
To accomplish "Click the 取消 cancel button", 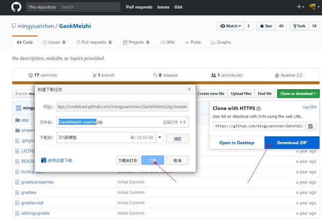I will pyautogui.click(x=177, y=160).
